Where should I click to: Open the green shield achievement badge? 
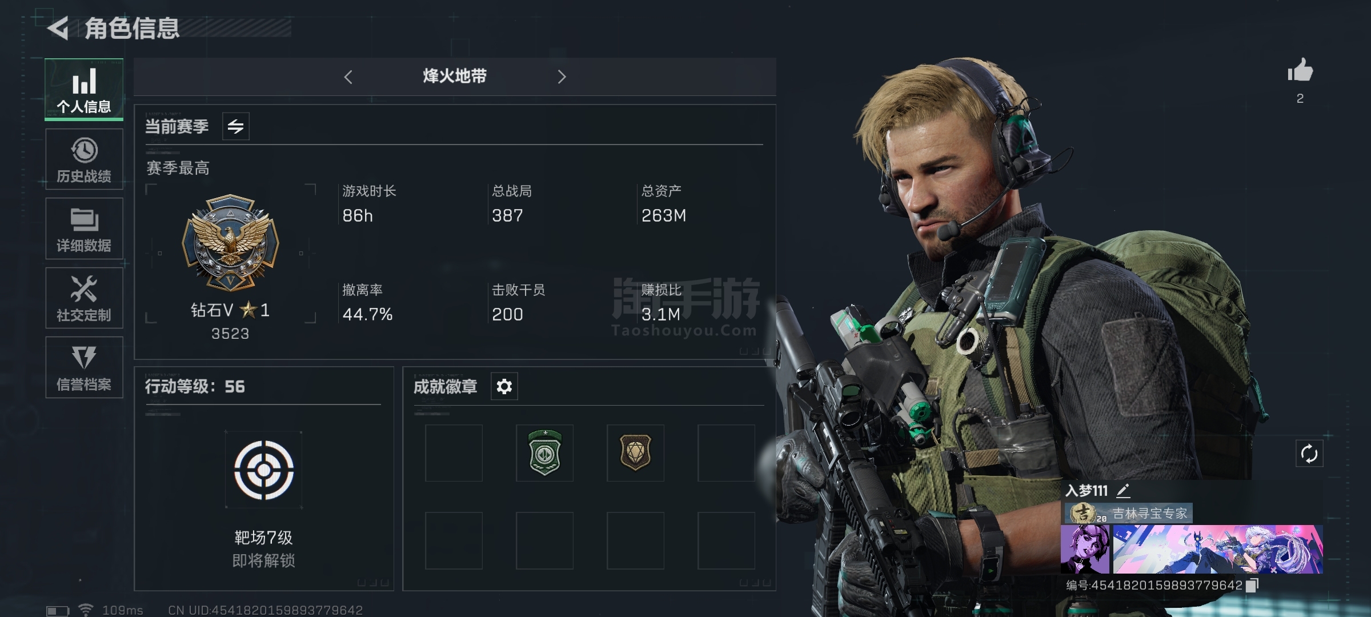click(544, 453)
